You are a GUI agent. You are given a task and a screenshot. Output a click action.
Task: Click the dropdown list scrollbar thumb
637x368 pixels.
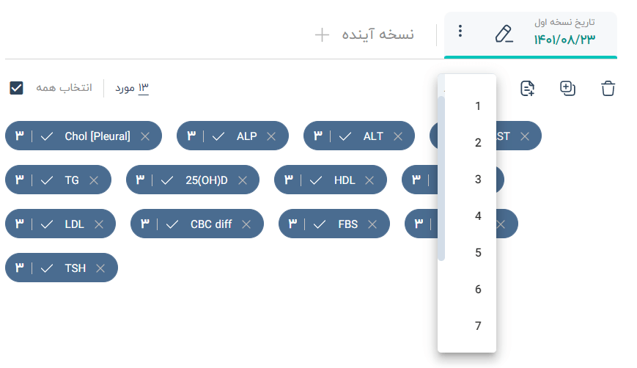[441, 178]
